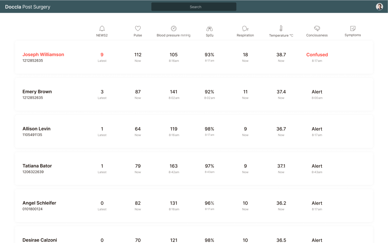This screenshot has height=243, width=388.
Task: Click the Symptoms checklist icon
Action: coord(353,28)
